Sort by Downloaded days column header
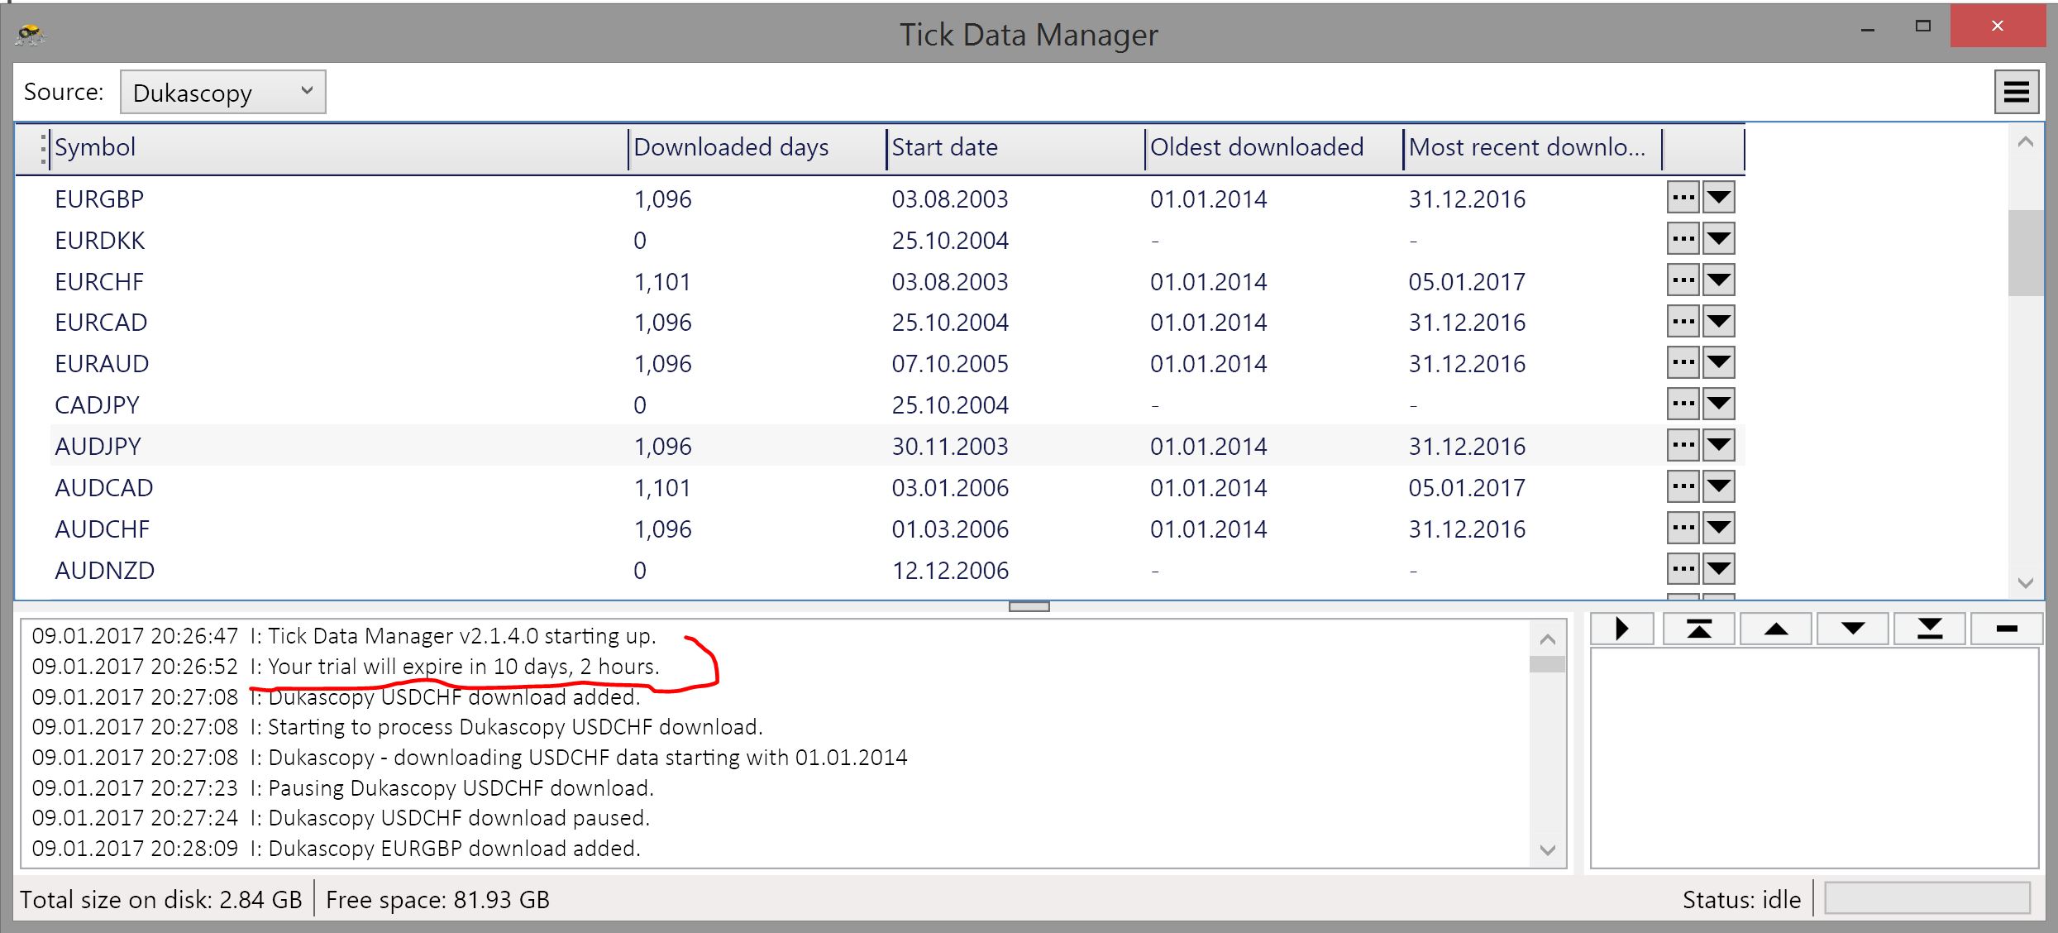The height and width of the screenshot is (933, 2058). tap(757, 148)
